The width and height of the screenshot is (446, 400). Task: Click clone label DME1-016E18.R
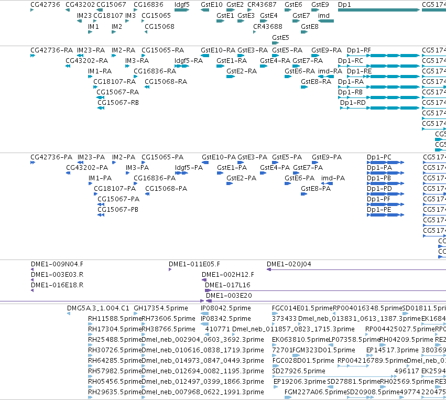57,285
